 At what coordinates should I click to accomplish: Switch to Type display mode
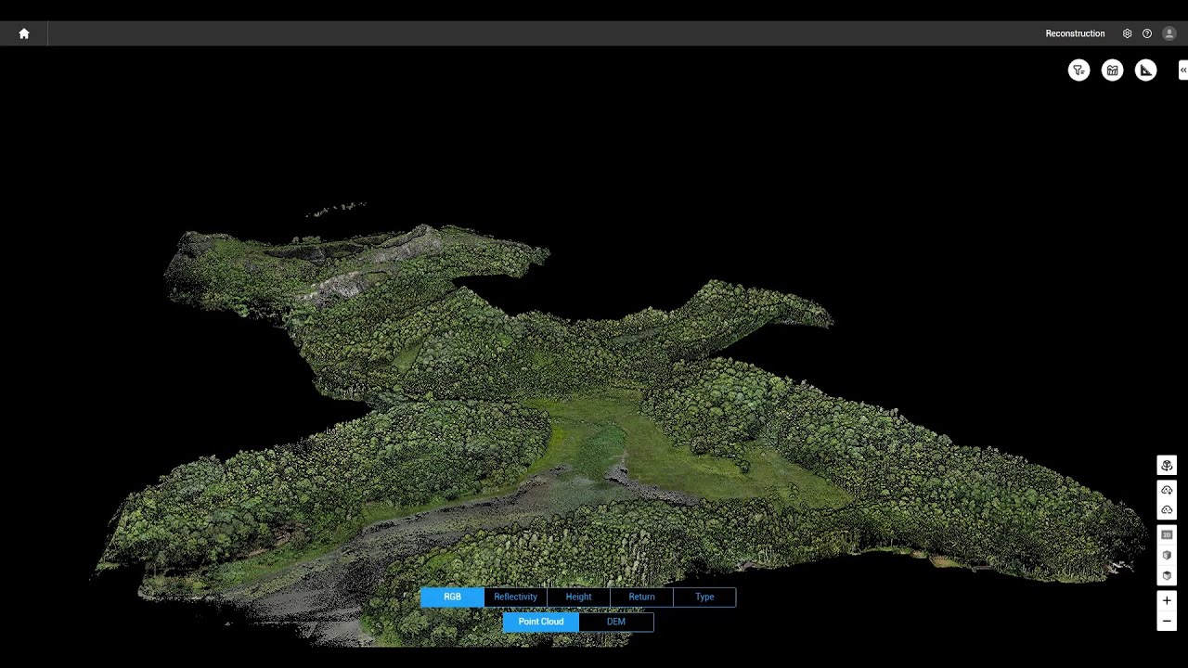(x=704, y=597)
